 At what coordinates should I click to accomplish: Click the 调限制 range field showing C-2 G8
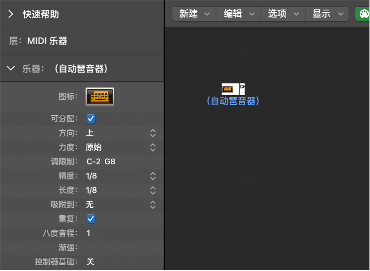101,162
